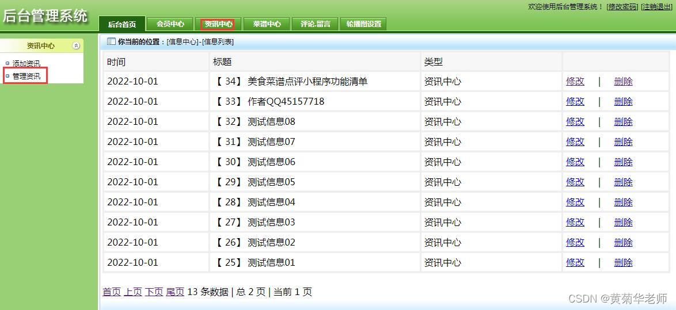Viewport: 676px width, 310px height.
Task: Click title 【33】 作者QQ45157718
Action: 269,102
